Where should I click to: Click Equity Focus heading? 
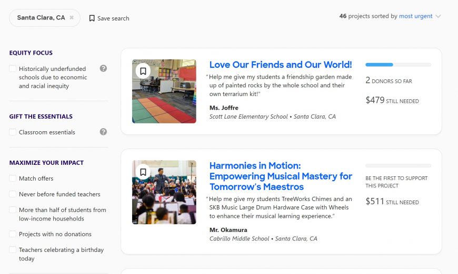click(x=31, y=52)
